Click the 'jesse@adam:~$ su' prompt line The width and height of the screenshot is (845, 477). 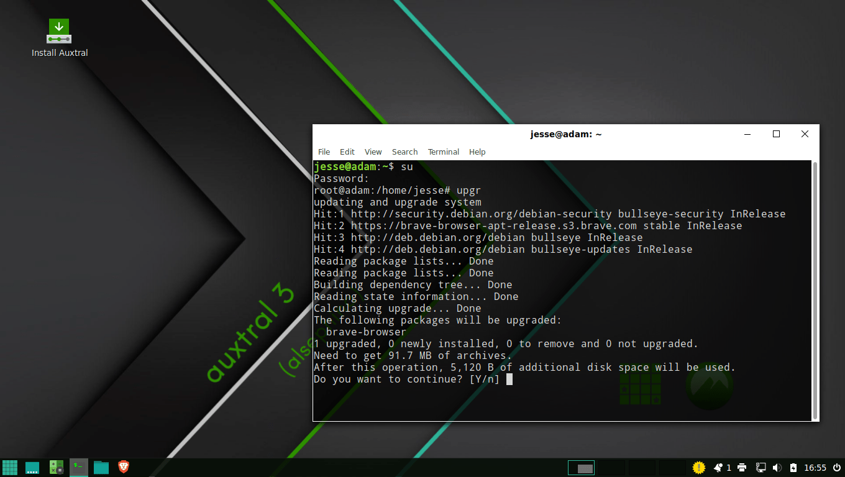pyautogui.click(x=363, y=166)
